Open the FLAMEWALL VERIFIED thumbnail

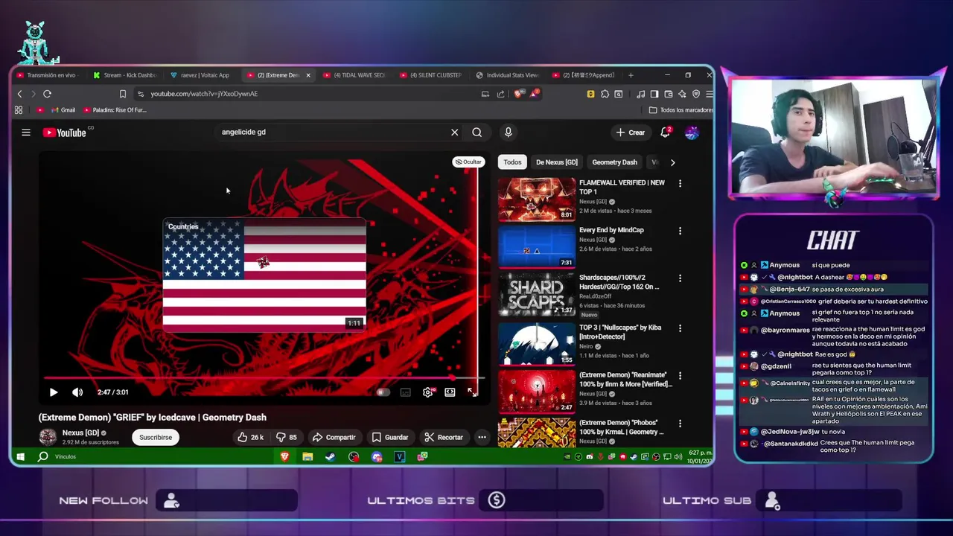pos(536,199)
